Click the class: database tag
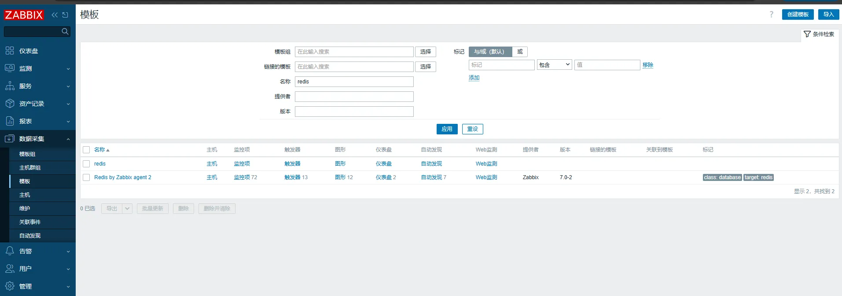 tap(722, 177)
